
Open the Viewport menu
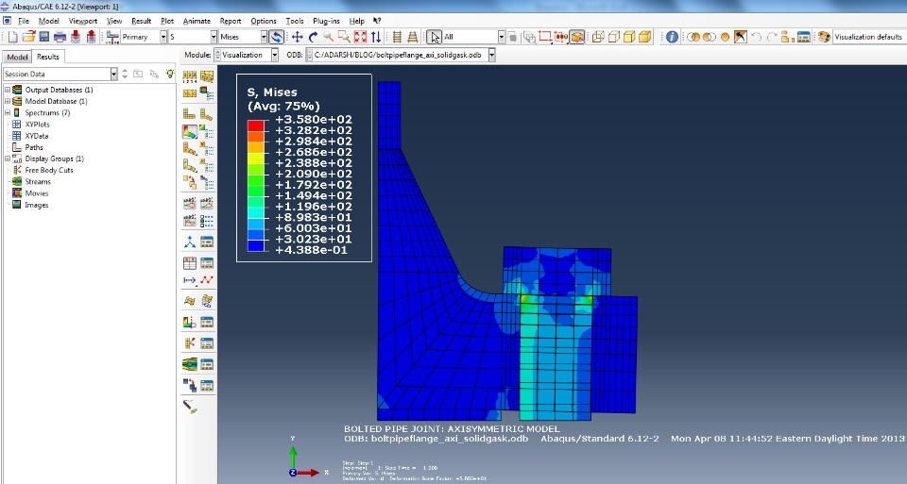point(83,21)
